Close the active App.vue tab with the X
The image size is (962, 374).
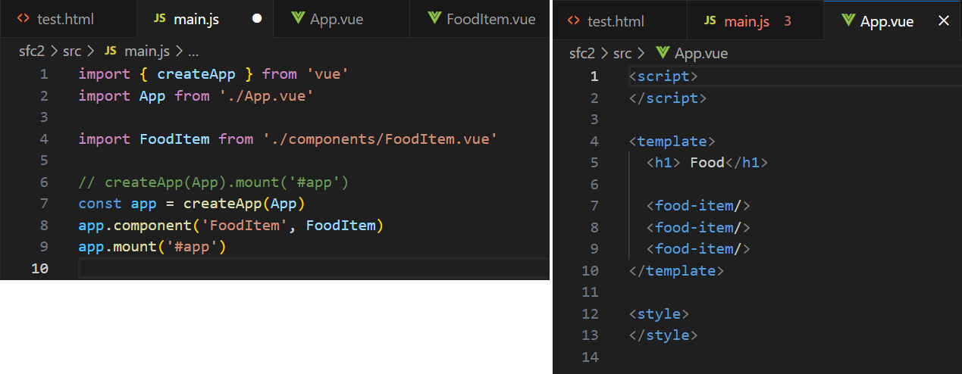click(x=944, y=21)
